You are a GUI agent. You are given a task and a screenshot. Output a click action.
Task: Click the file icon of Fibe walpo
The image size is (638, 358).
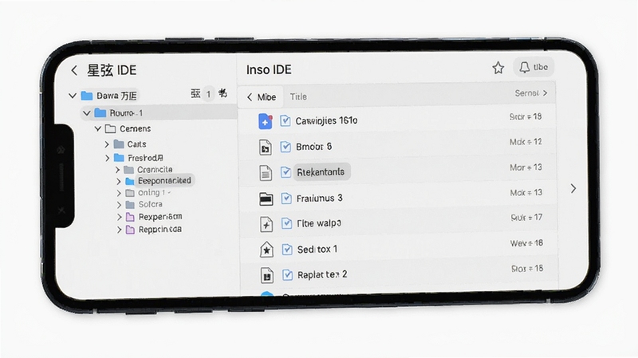(x=266, y=224)
